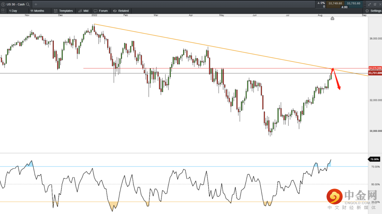The height and width of the screenshot is (214, 382).
Task: Click the red 34,075.556 price level label
Action: pyautogui.click(x=375, y=68)
